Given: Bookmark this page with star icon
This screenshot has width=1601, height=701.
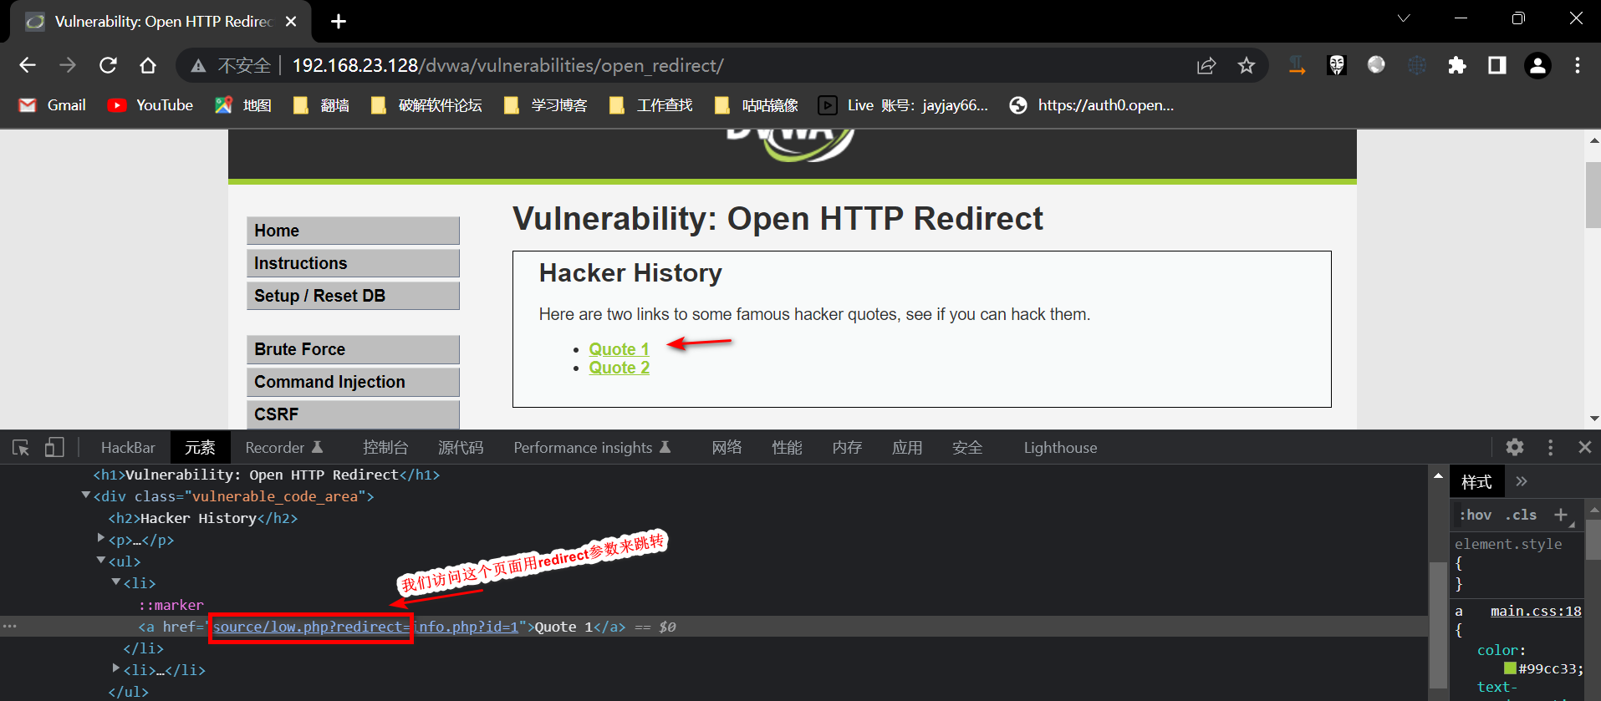Looking at the screenshot, I should [1246, 66].
